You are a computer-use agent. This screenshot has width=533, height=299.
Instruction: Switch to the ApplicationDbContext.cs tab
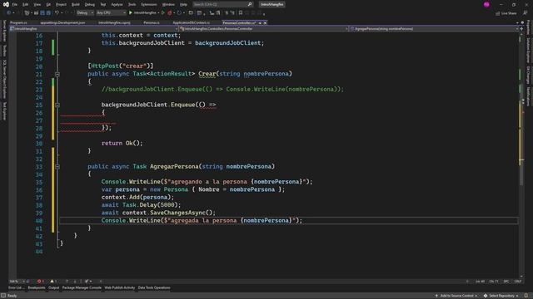click(x=192, y=22)
